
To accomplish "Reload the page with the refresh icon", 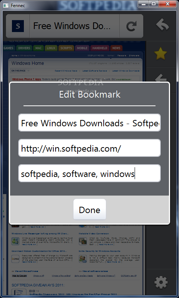I will tap(131, 26).
